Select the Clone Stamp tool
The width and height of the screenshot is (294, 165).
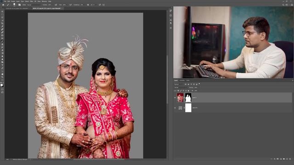(x=2, y=44)
